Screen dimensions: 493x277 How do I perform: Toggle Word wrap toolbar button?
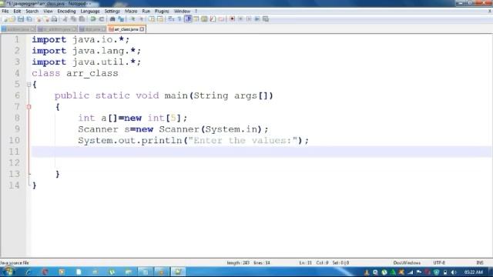171,19
